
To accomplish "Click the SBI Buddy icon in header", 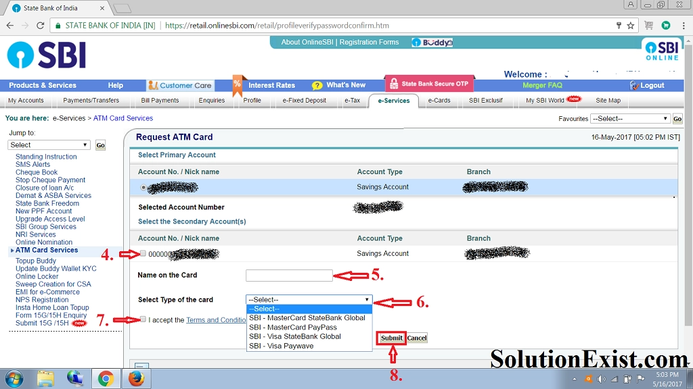I will [x=430, y=41].
